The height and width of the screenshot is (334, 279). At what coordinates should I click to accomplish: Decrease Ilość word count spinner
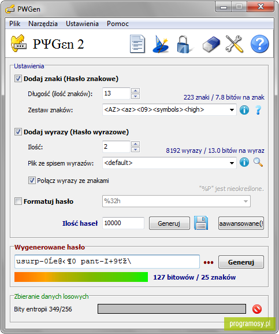(x=135, y=149)
